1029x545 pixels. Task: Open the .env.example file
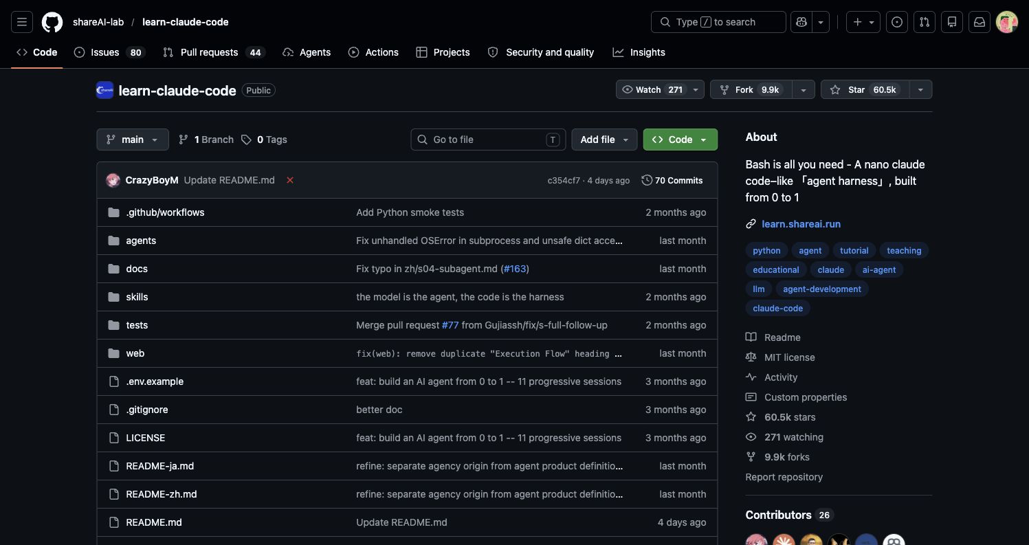155,381
